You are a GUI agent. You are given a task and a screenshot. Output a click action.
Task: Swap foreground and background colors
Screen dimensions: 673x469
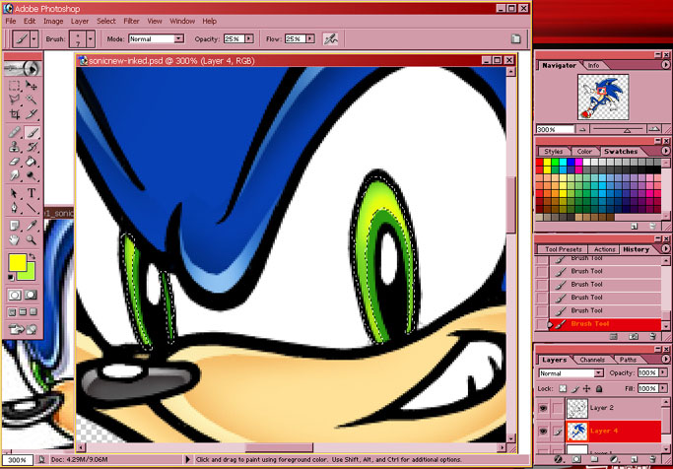pyautogui.click(x=33, y=256)
